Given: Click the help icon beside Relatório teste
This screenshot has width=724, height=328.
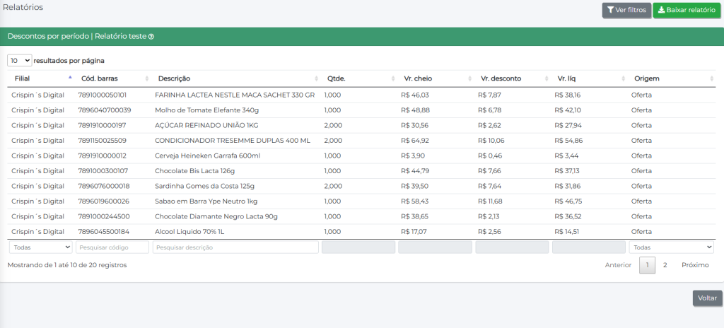Looking at the screenshot, I should [x=151, y=36].
